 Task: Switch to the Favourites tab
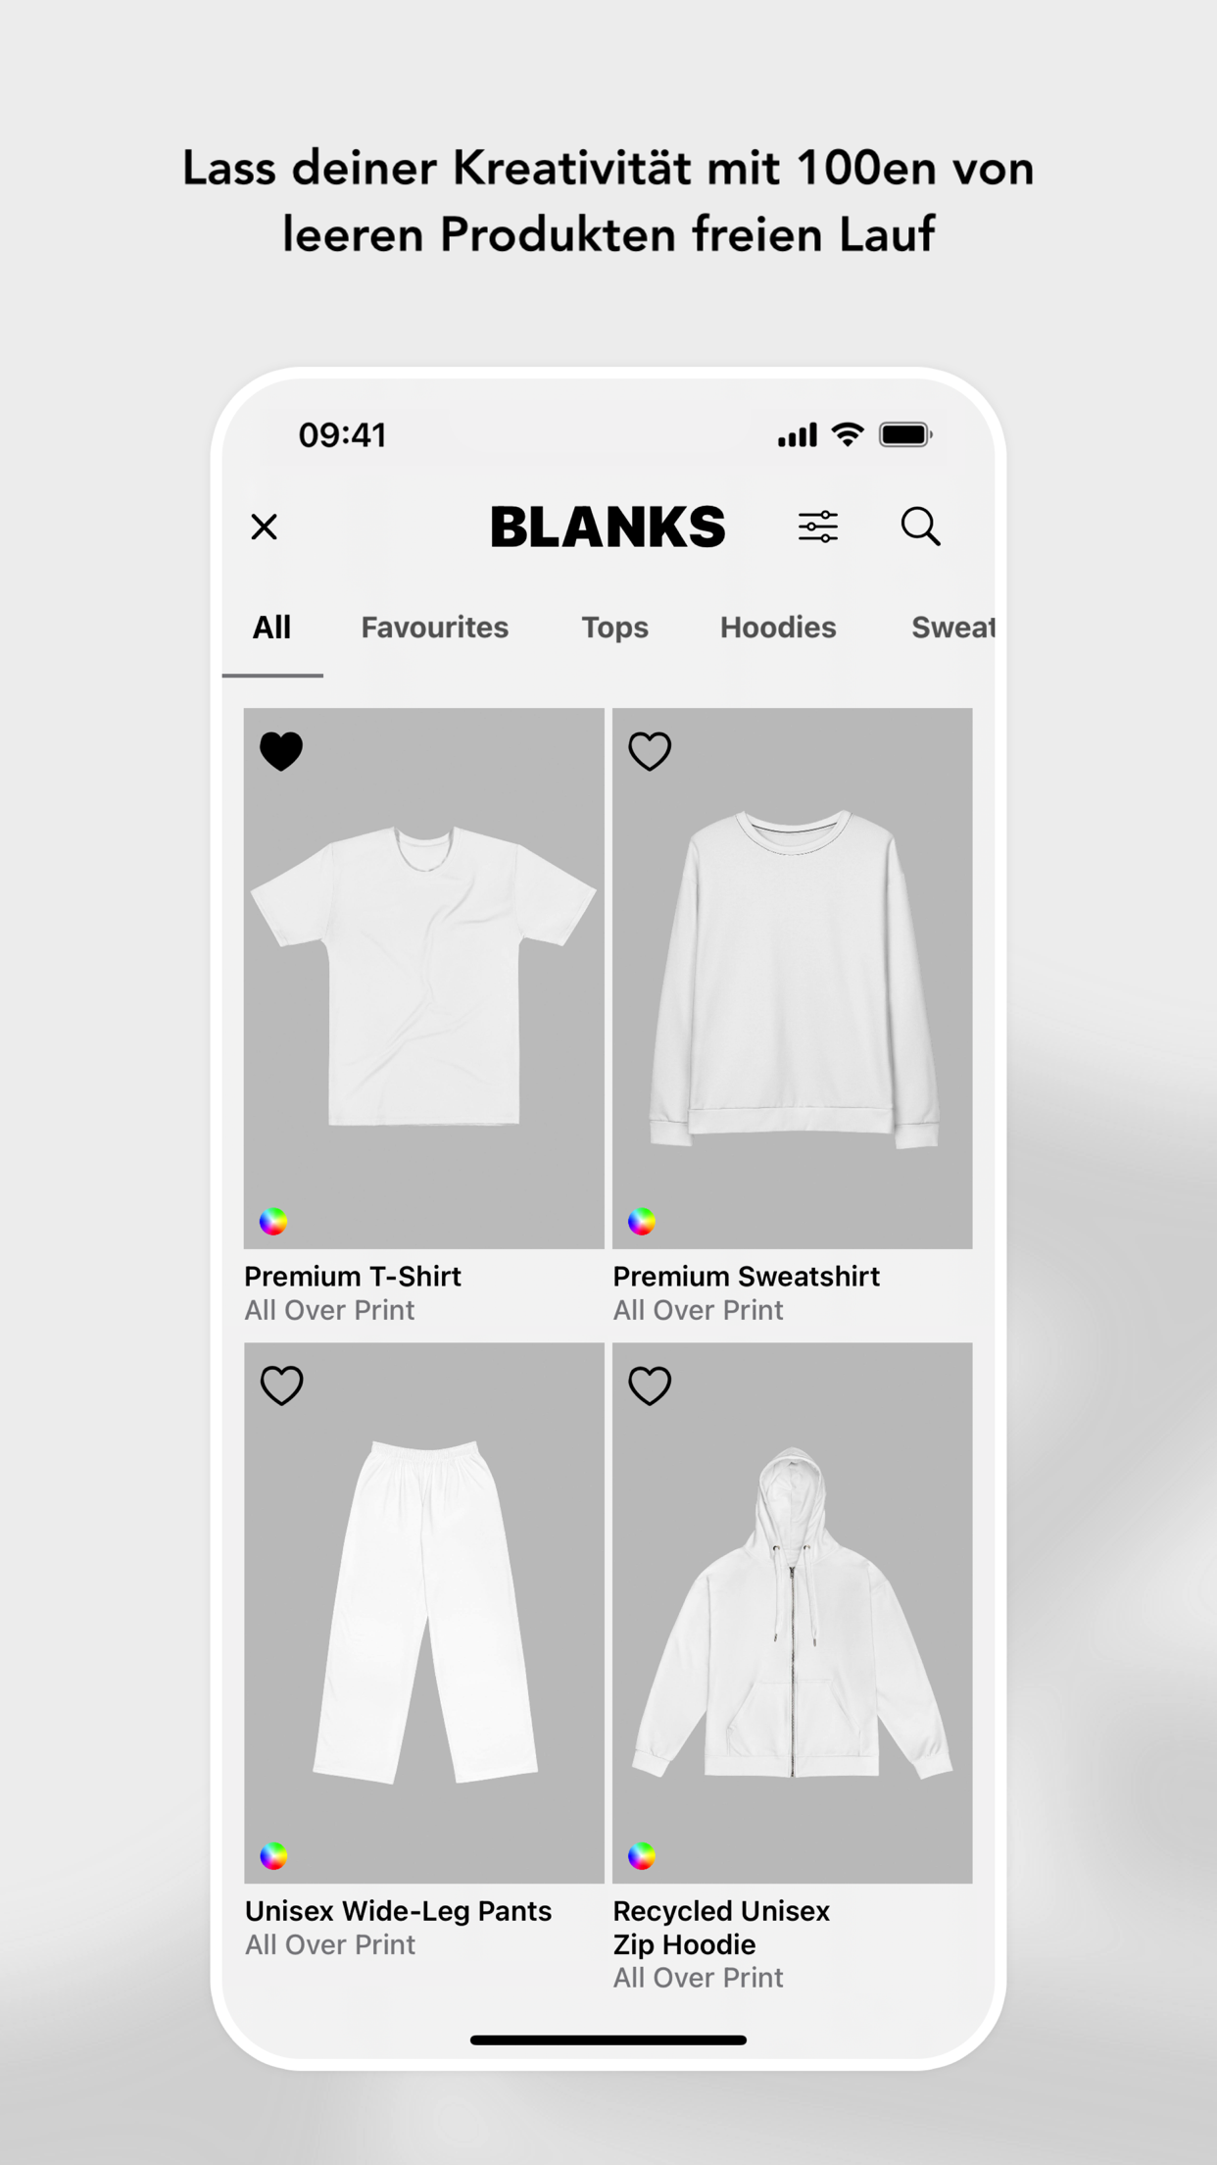[x=434, y=628]
